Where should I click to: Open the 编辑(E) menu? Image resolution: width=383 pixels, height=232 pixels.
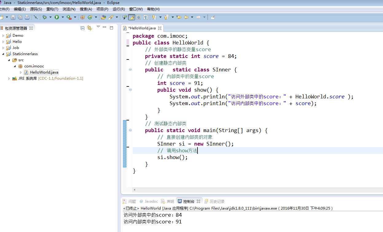[x=20, y=9]
